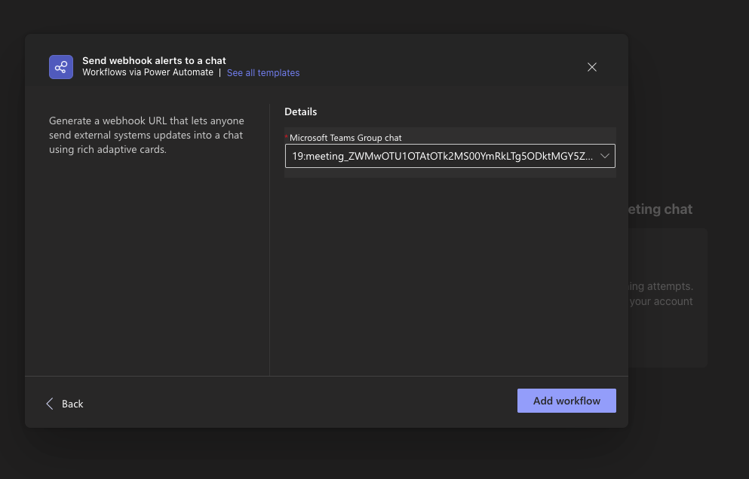Click the Workflows connector icon in the header
Screen dimensions: 749x479
coord(61,67)
